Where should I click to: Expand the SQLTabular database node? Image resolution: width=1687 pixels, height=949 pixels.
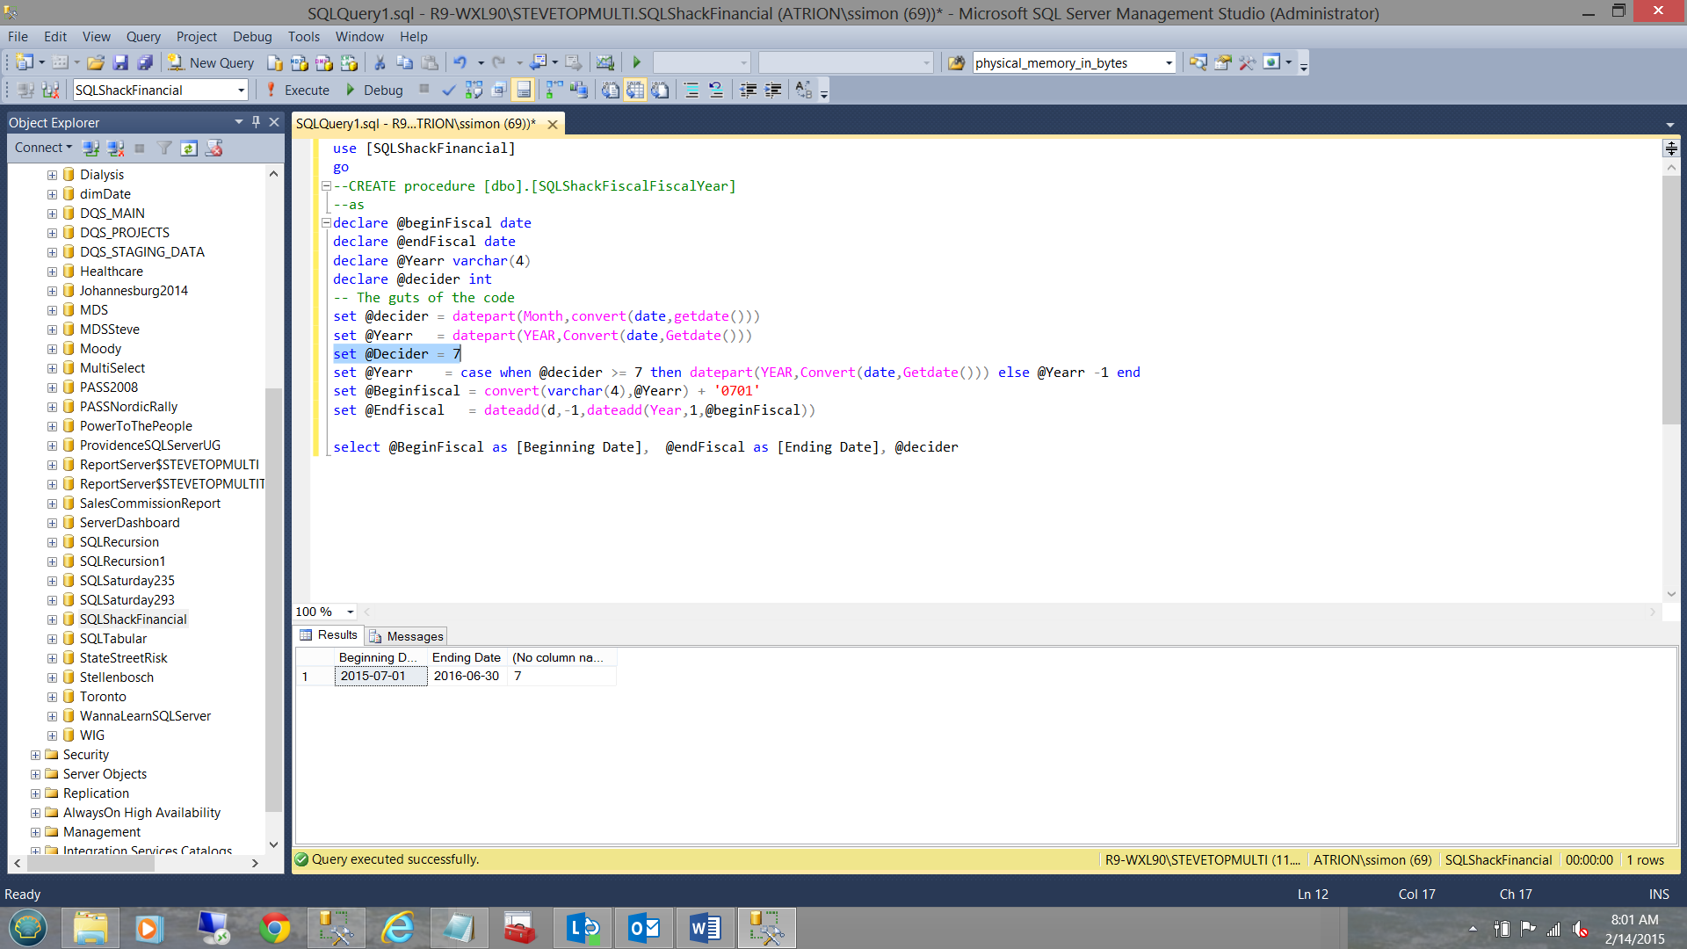coord(52,639)
